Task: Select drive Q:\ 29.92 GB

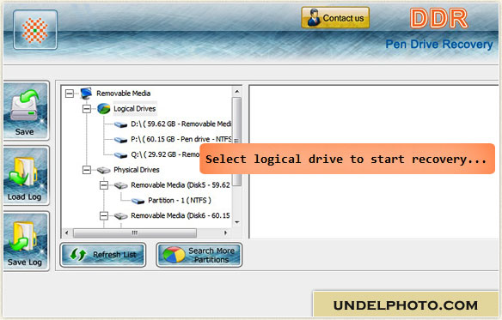Action: coord(165,154)
